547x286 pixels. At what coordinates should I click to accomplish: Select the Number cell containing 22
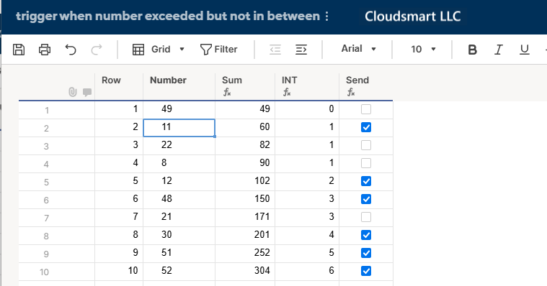pos(179,145)
